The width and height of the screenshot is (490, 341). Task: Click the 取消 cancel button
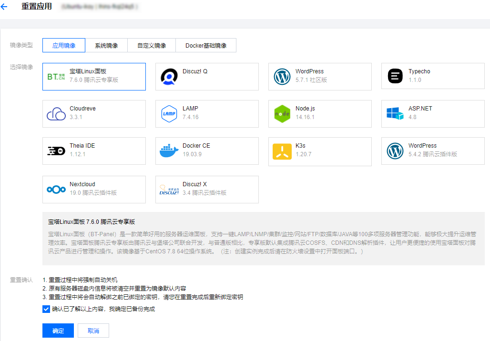(x=93, y=331)
